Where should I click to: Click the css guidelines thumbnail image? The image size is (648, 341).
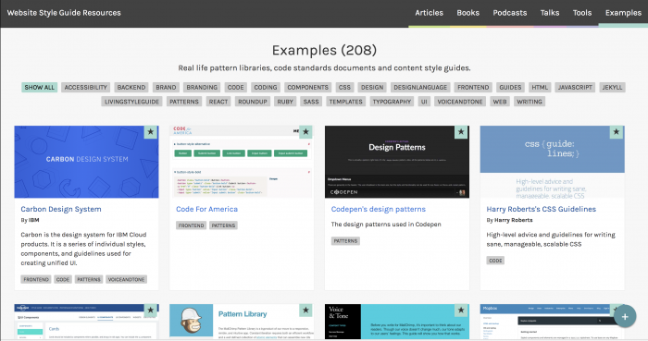pyautogui.click(x=552, y=162)
